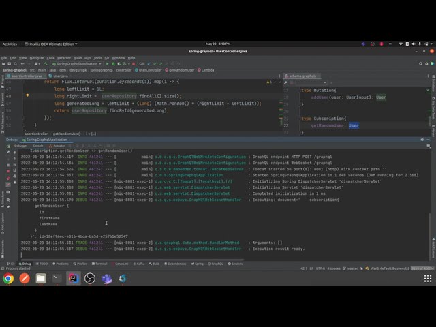
Task: Open the user profile dropdown in toolbar
Action: [38, 64]
